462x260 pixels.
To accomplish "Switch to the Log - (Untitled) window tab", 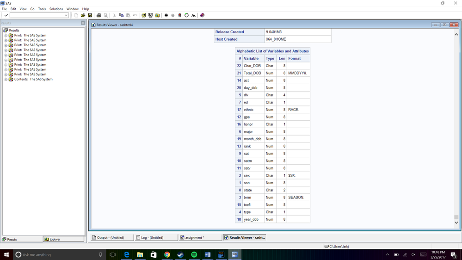I will click(x=156, y=238).
